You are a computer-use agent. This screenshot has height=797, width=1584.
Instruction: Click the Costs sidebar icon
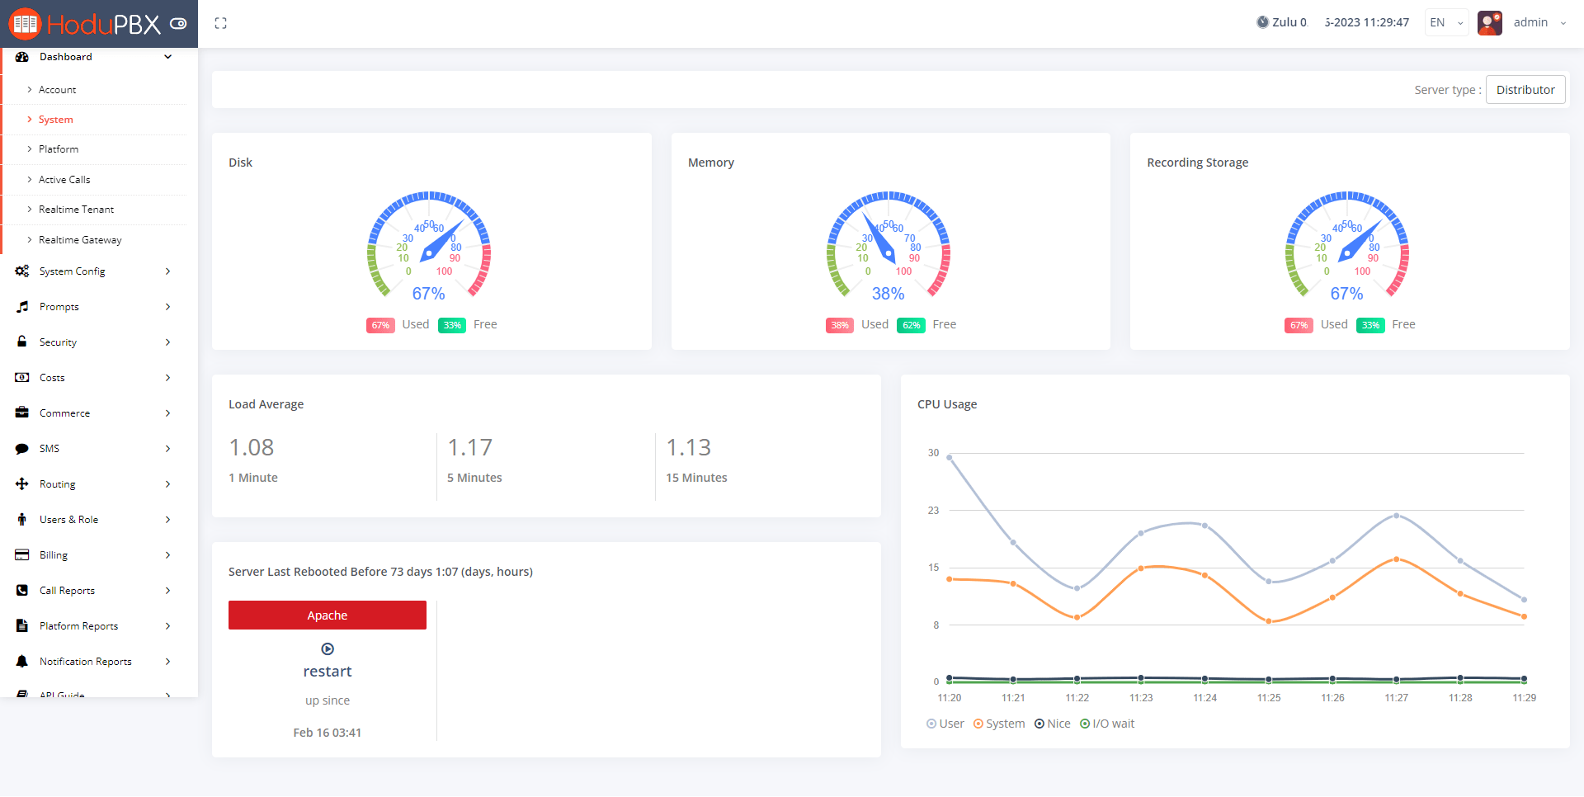(22, 377)
